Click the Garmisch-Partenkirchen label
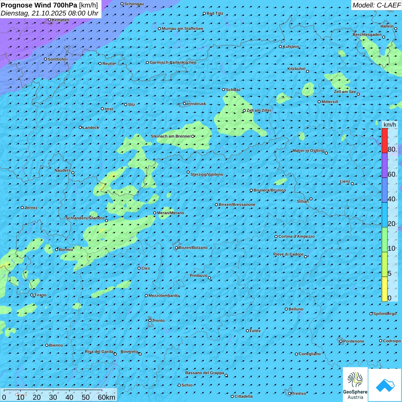Screen dimensions: 402x402 click(173, 62)
